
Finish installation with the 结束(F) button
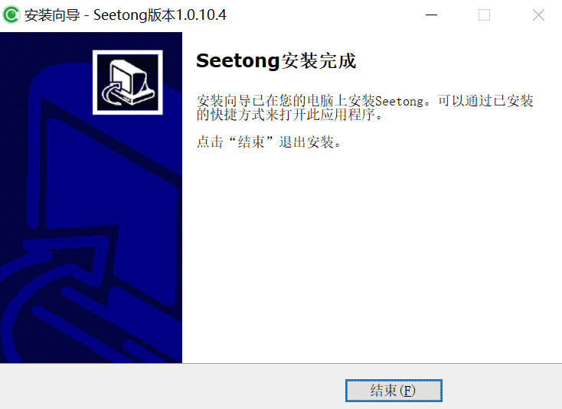[394, 391]
